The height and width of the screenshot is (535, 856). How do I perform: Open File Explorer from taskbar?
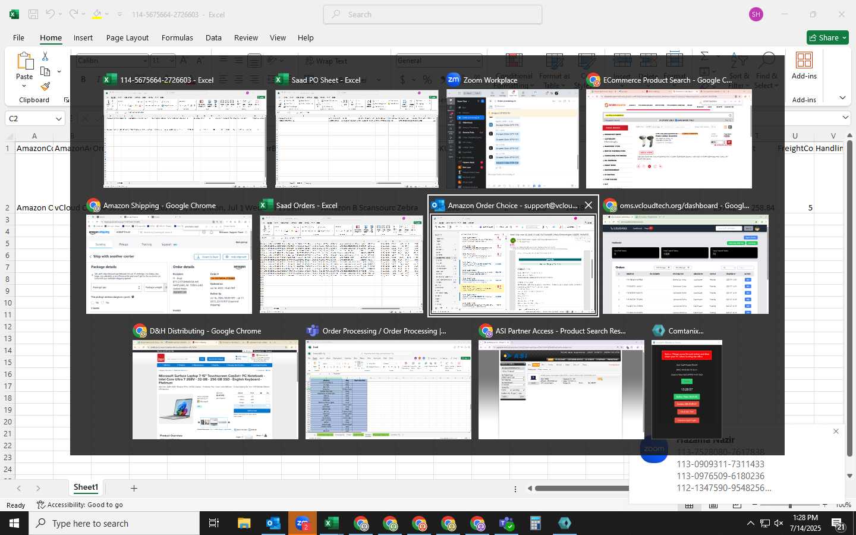(x=244, y=523)
